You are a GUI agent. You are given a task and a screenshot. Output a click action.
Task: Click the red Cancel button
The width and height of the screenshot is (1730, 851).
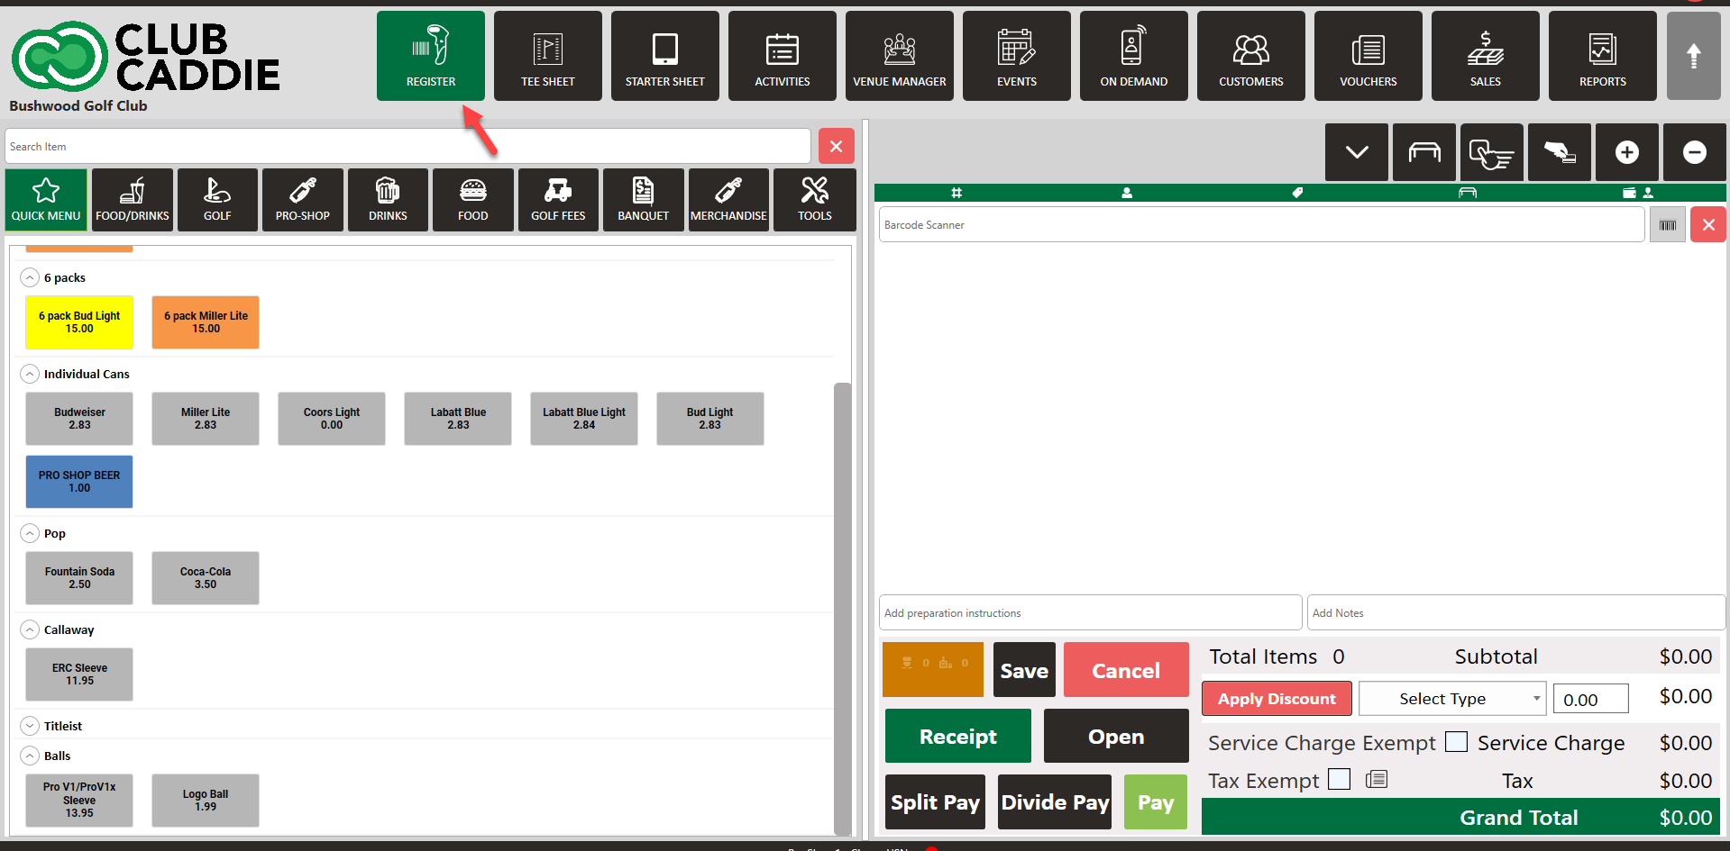(x=1125, y=670)
